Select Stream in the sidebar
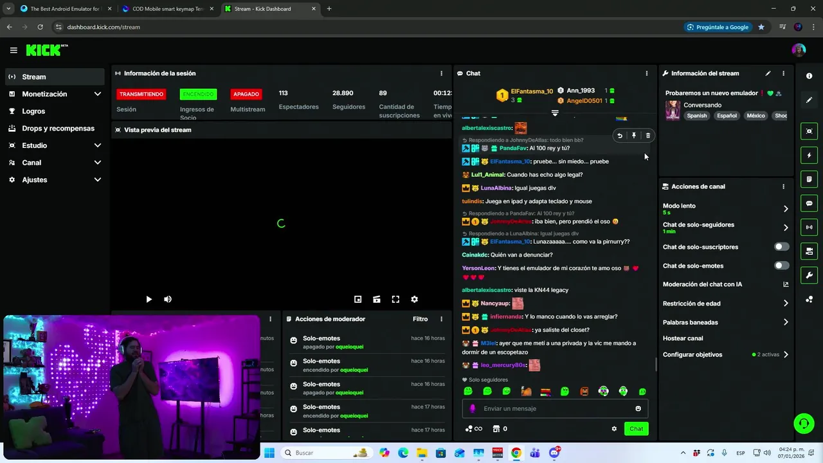The width and height of the screenshot is (823, 463). point(55,77)
